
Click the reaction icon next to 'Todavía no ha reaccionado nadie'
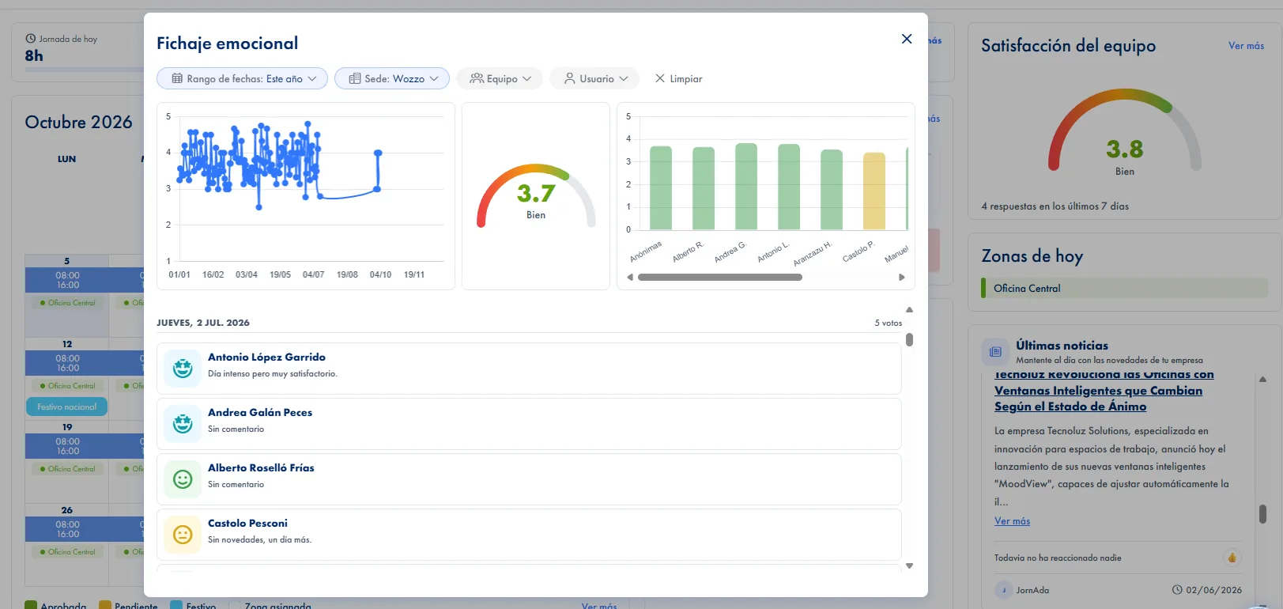(x=1232, y=558)
